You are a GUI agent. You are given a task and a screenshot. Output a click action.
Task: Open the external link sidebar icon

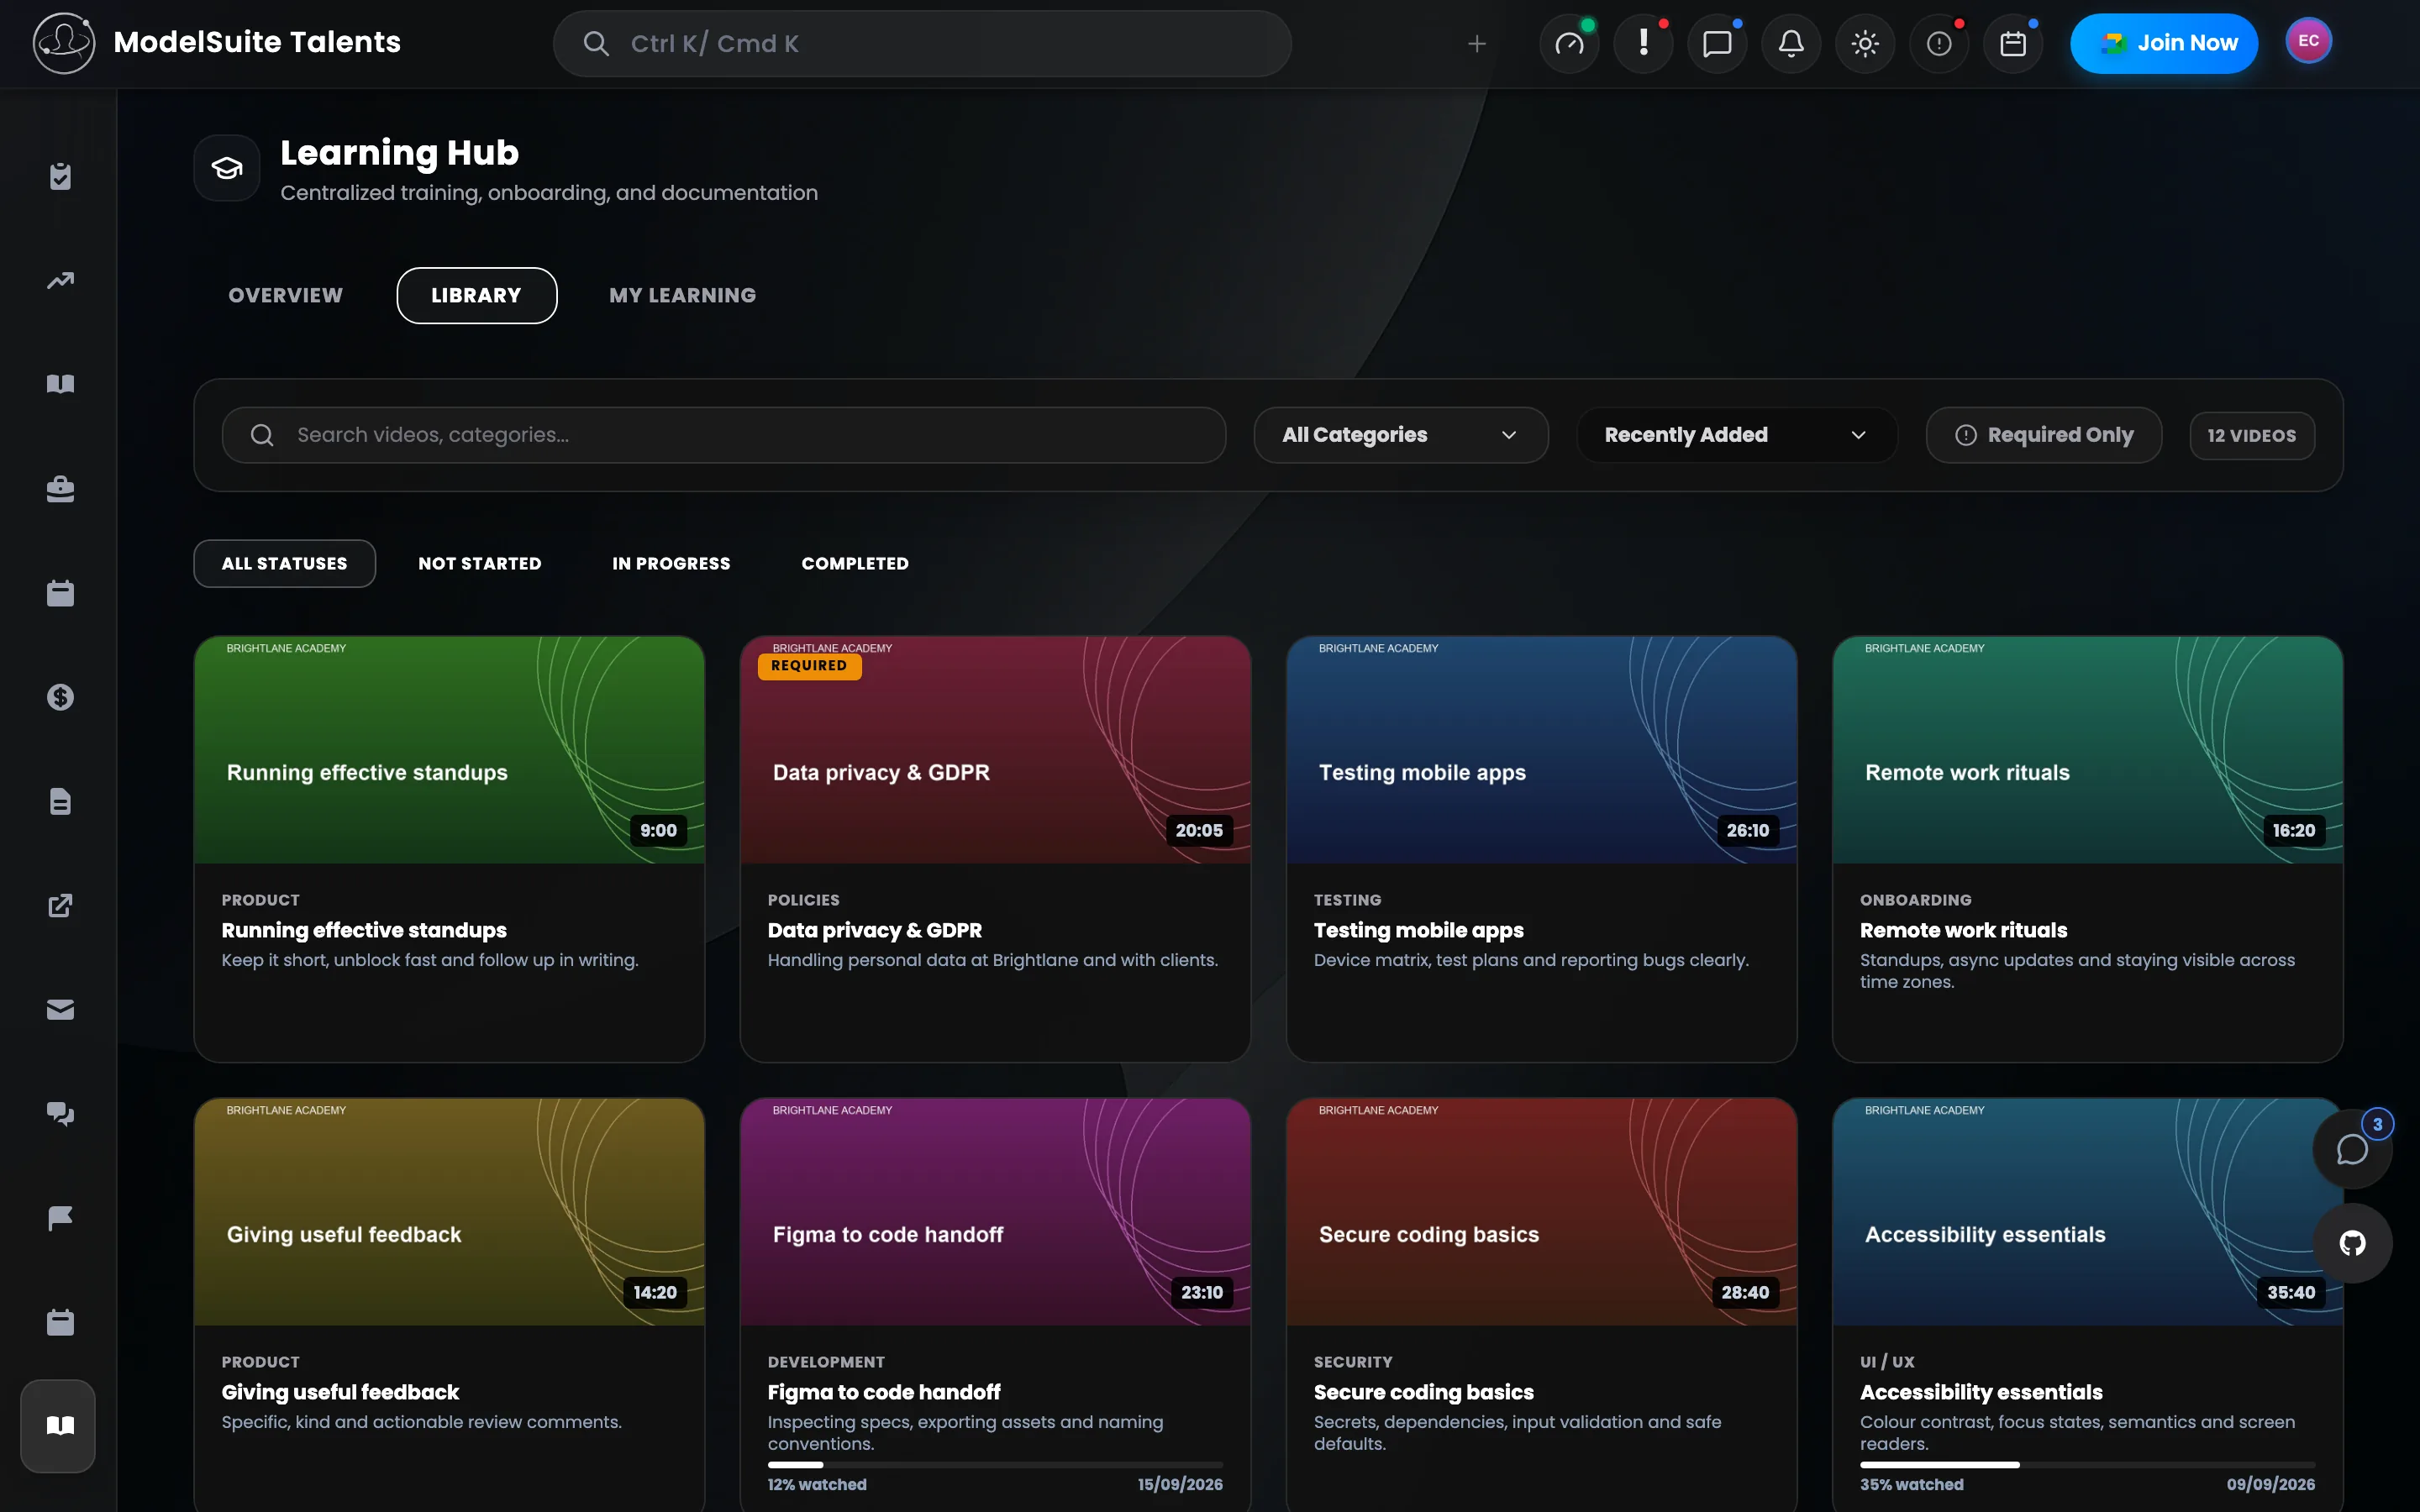click(x=60, y=905)
